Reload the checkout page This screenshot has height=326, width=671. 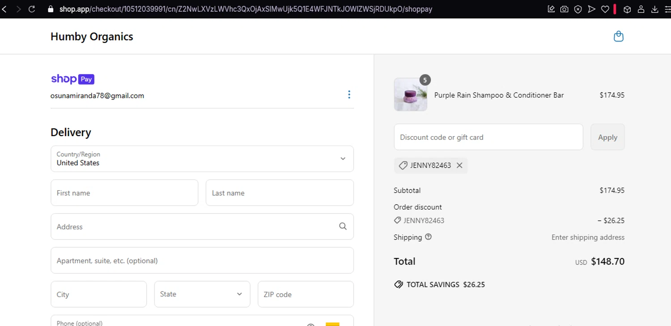tap(32, 9)
